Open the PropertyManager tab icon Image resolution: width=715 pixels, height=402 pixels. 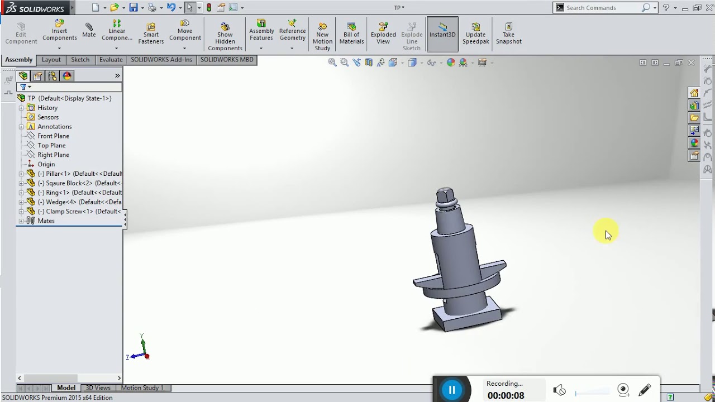pyautogui.click(x=37, y=76)
